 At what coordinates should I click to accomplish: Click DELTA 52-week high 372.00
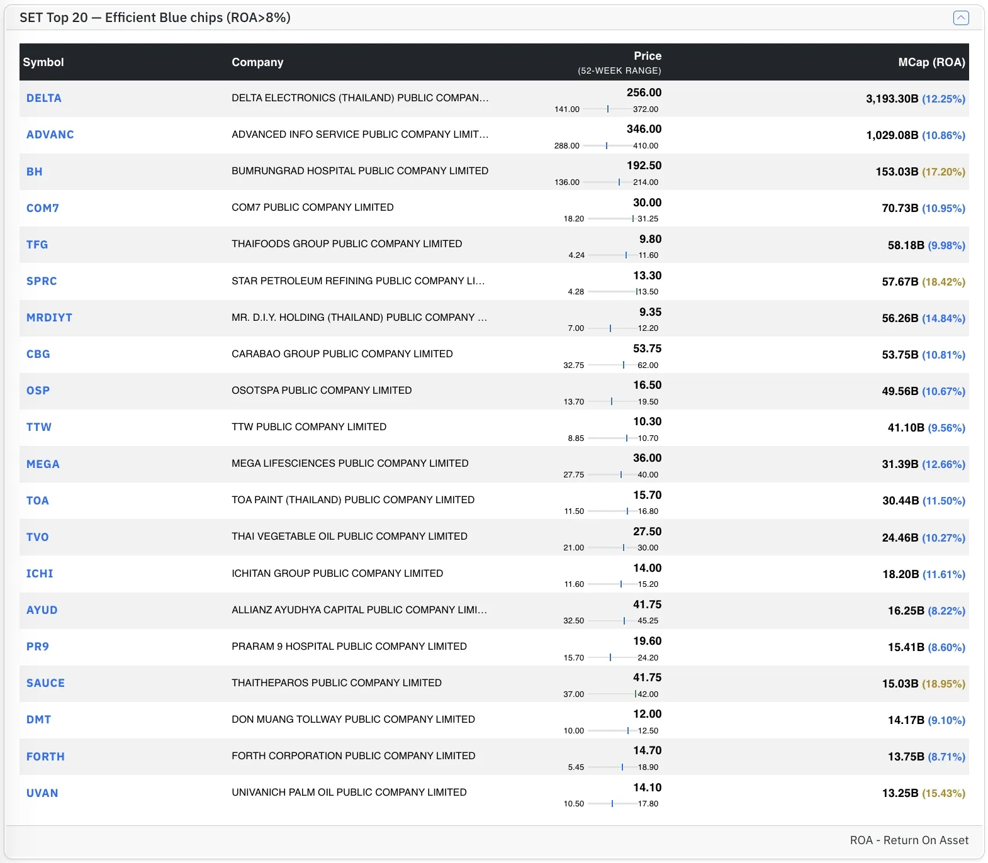pyautogui.click(x=646, y=109)
